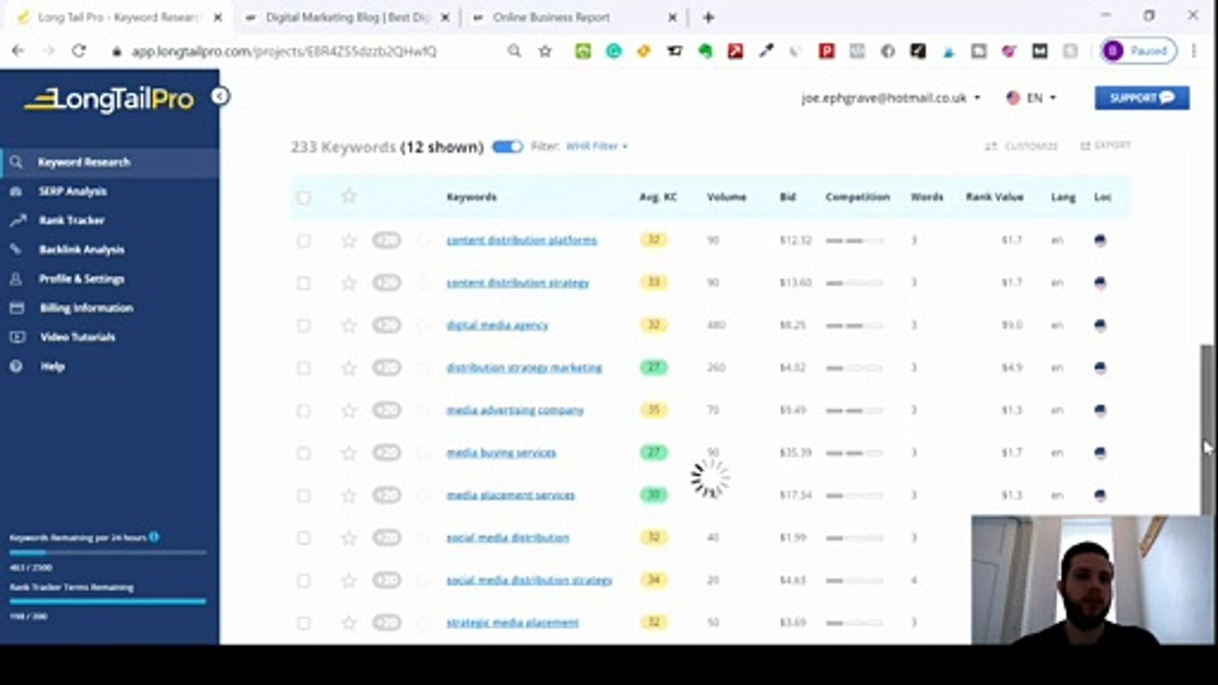
Task: Star the 'social media distribution' keyword row
Action: click(x=349, y=538)
